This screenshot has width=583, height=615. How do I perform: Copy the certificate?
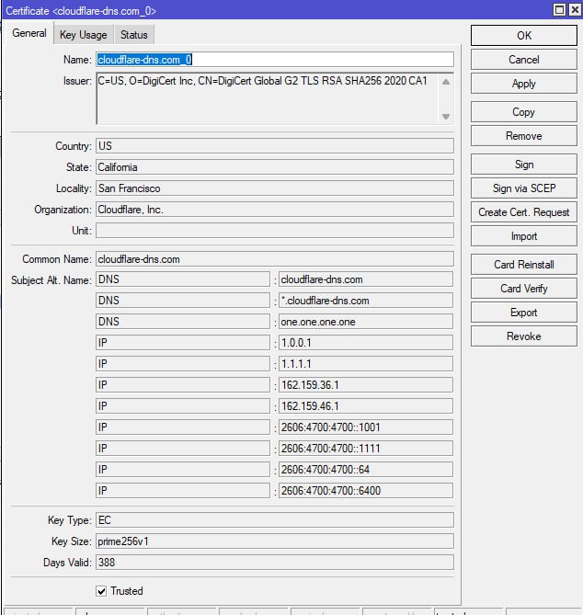[524, 112]
